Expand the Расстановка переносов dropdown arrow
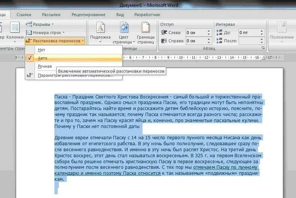The image size is (296, 198). 83,41
